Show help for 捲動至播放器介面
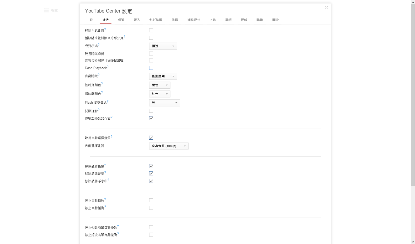The width and height of the screenshot is (415, 244). pos(112,117)
